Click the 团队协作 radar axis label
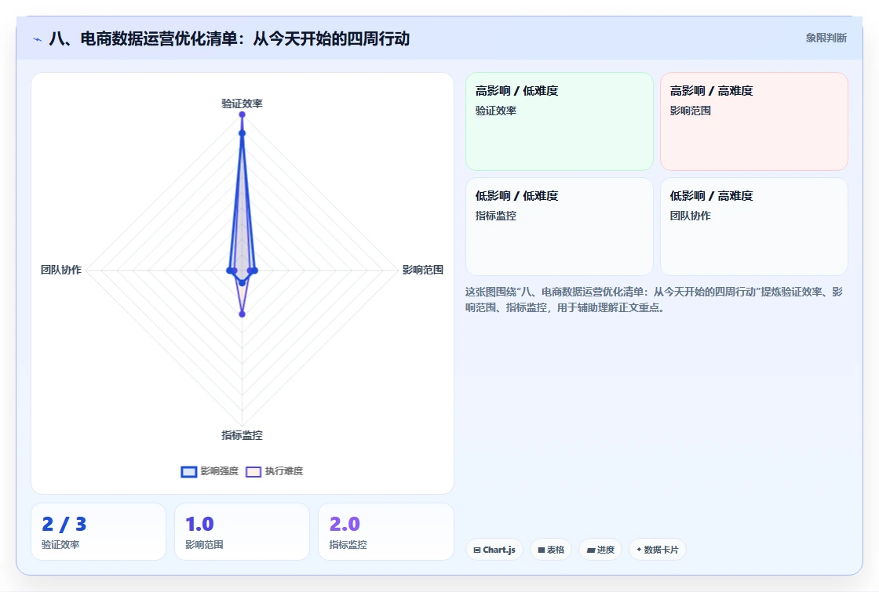This screenshot has height=592, width=879. tap(61, 270)
